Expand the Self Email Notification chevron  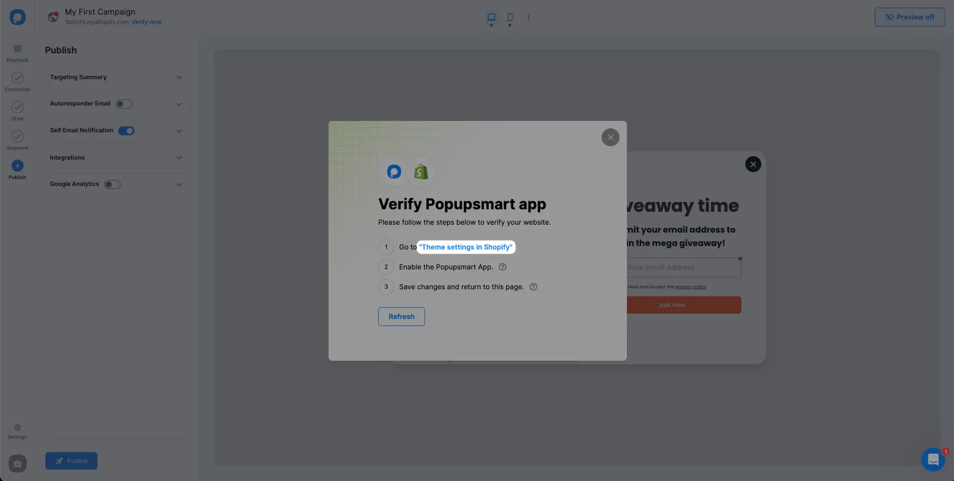point(179,131)
